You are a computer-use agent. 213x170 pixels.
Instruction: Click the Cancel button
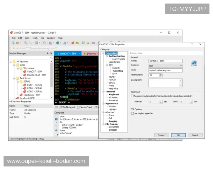click(x=195, y=135)
